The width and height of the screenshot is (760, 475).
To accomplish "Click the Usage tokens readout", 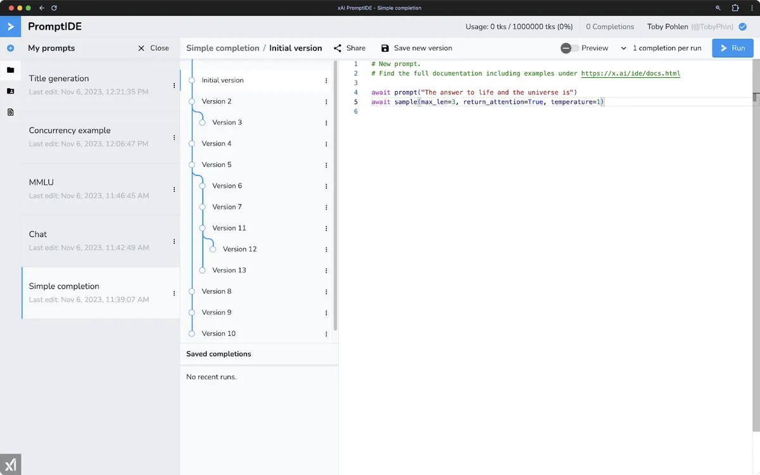I will pos(519,27).
